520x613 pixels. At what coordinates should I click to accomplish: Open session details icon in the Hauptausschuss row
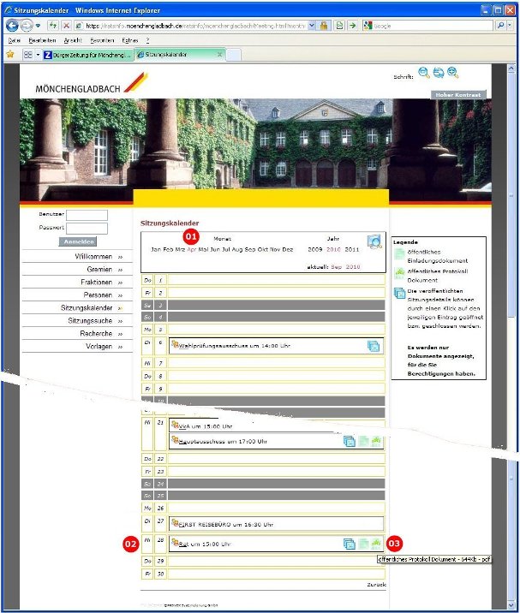coord(349,441)
